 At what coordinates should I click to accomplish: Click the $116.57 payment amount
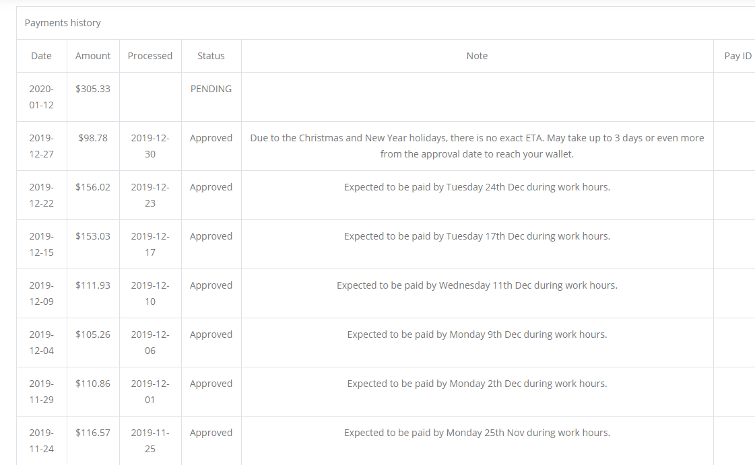93,433
